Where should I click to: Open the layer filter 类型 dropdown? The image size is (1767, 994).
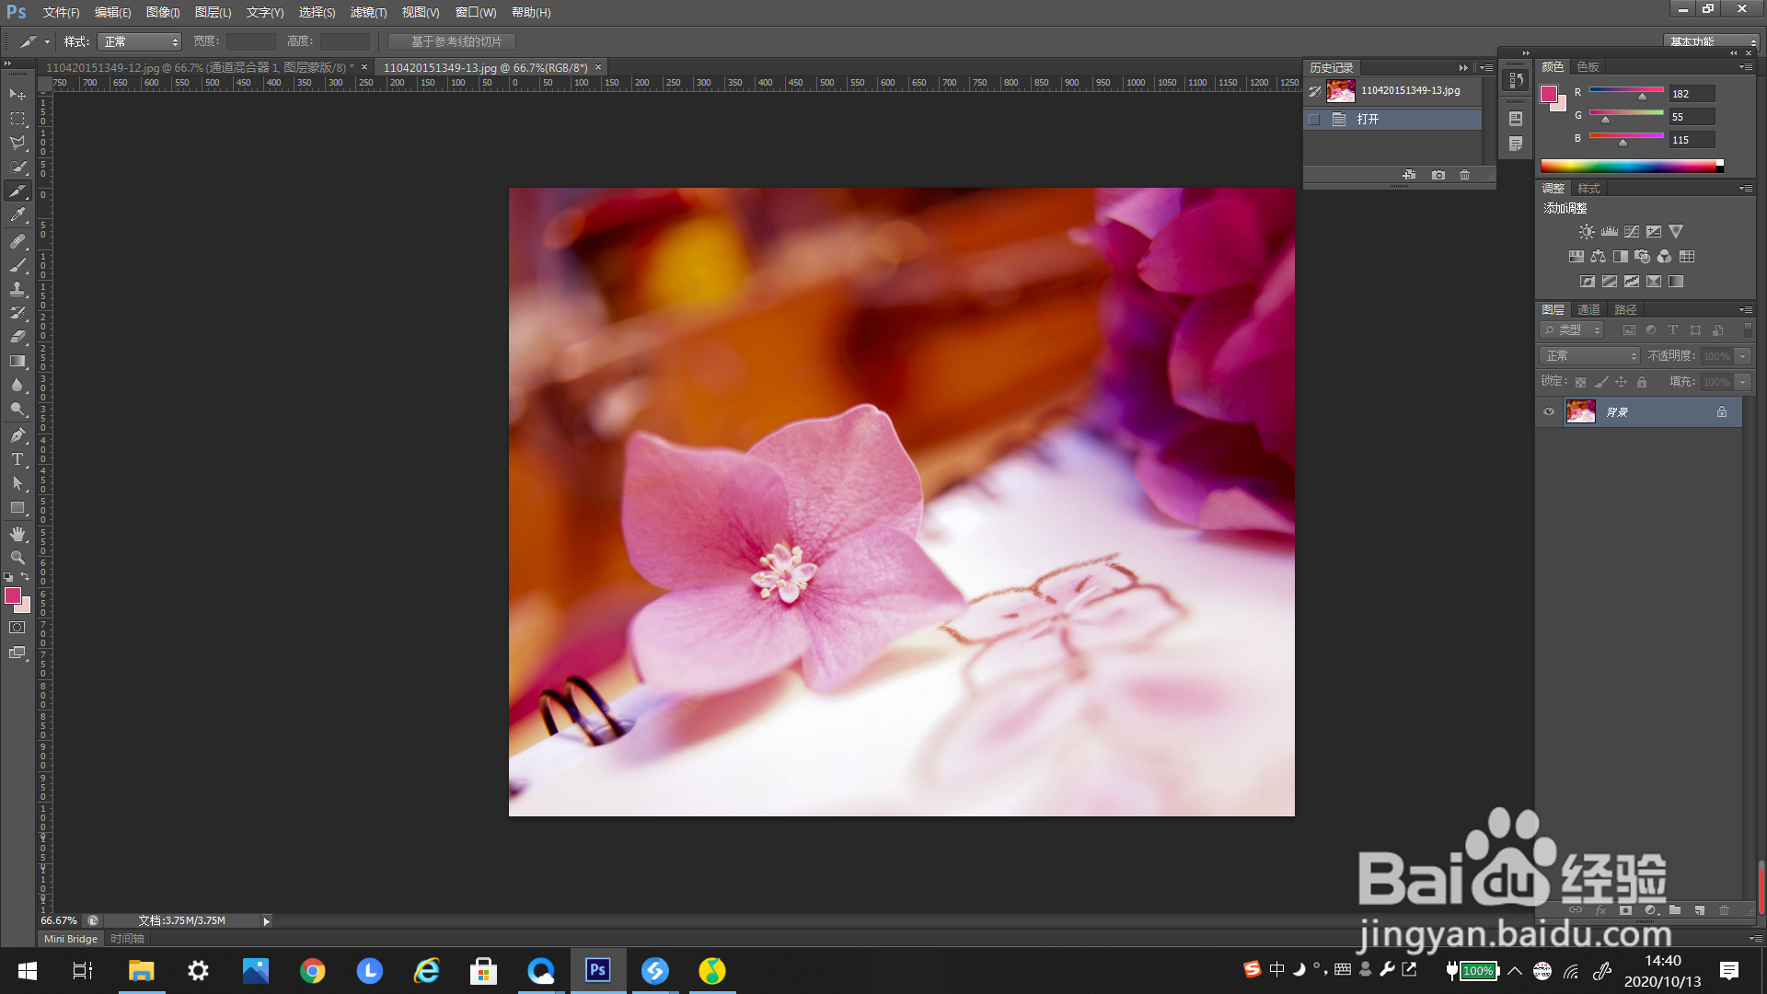tap(1573, 330)
